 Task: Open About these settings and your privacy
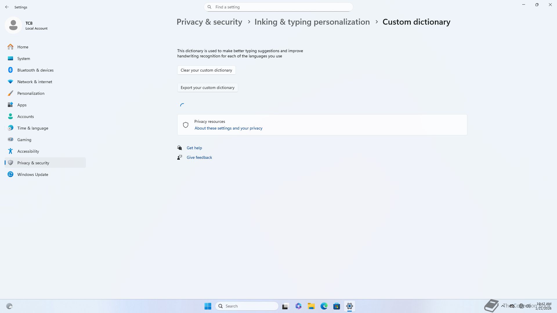pos(228,128)
